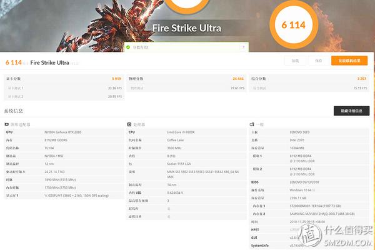This screenshot has height=250, width=375.
Task: Click the SAMSUNG MZVLB512 drive value
Action: tap(322, 214)
